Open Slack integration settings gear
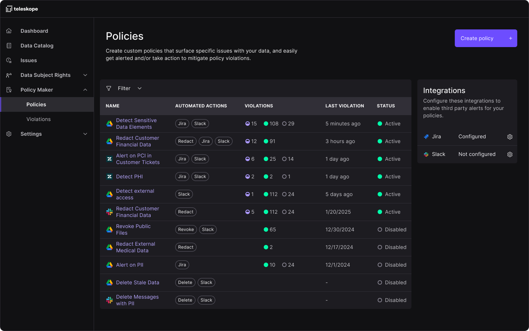529x331 pixels. pos(510,154)
